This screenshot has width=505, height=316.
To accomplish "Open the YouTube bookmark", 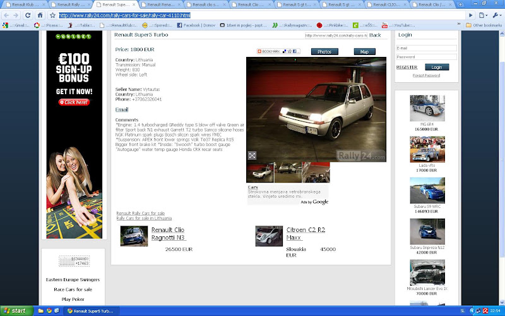I will [398, 25].
